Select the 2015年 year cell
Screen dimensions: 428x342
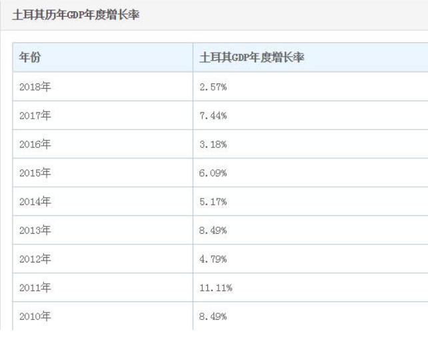coord(36,173)
